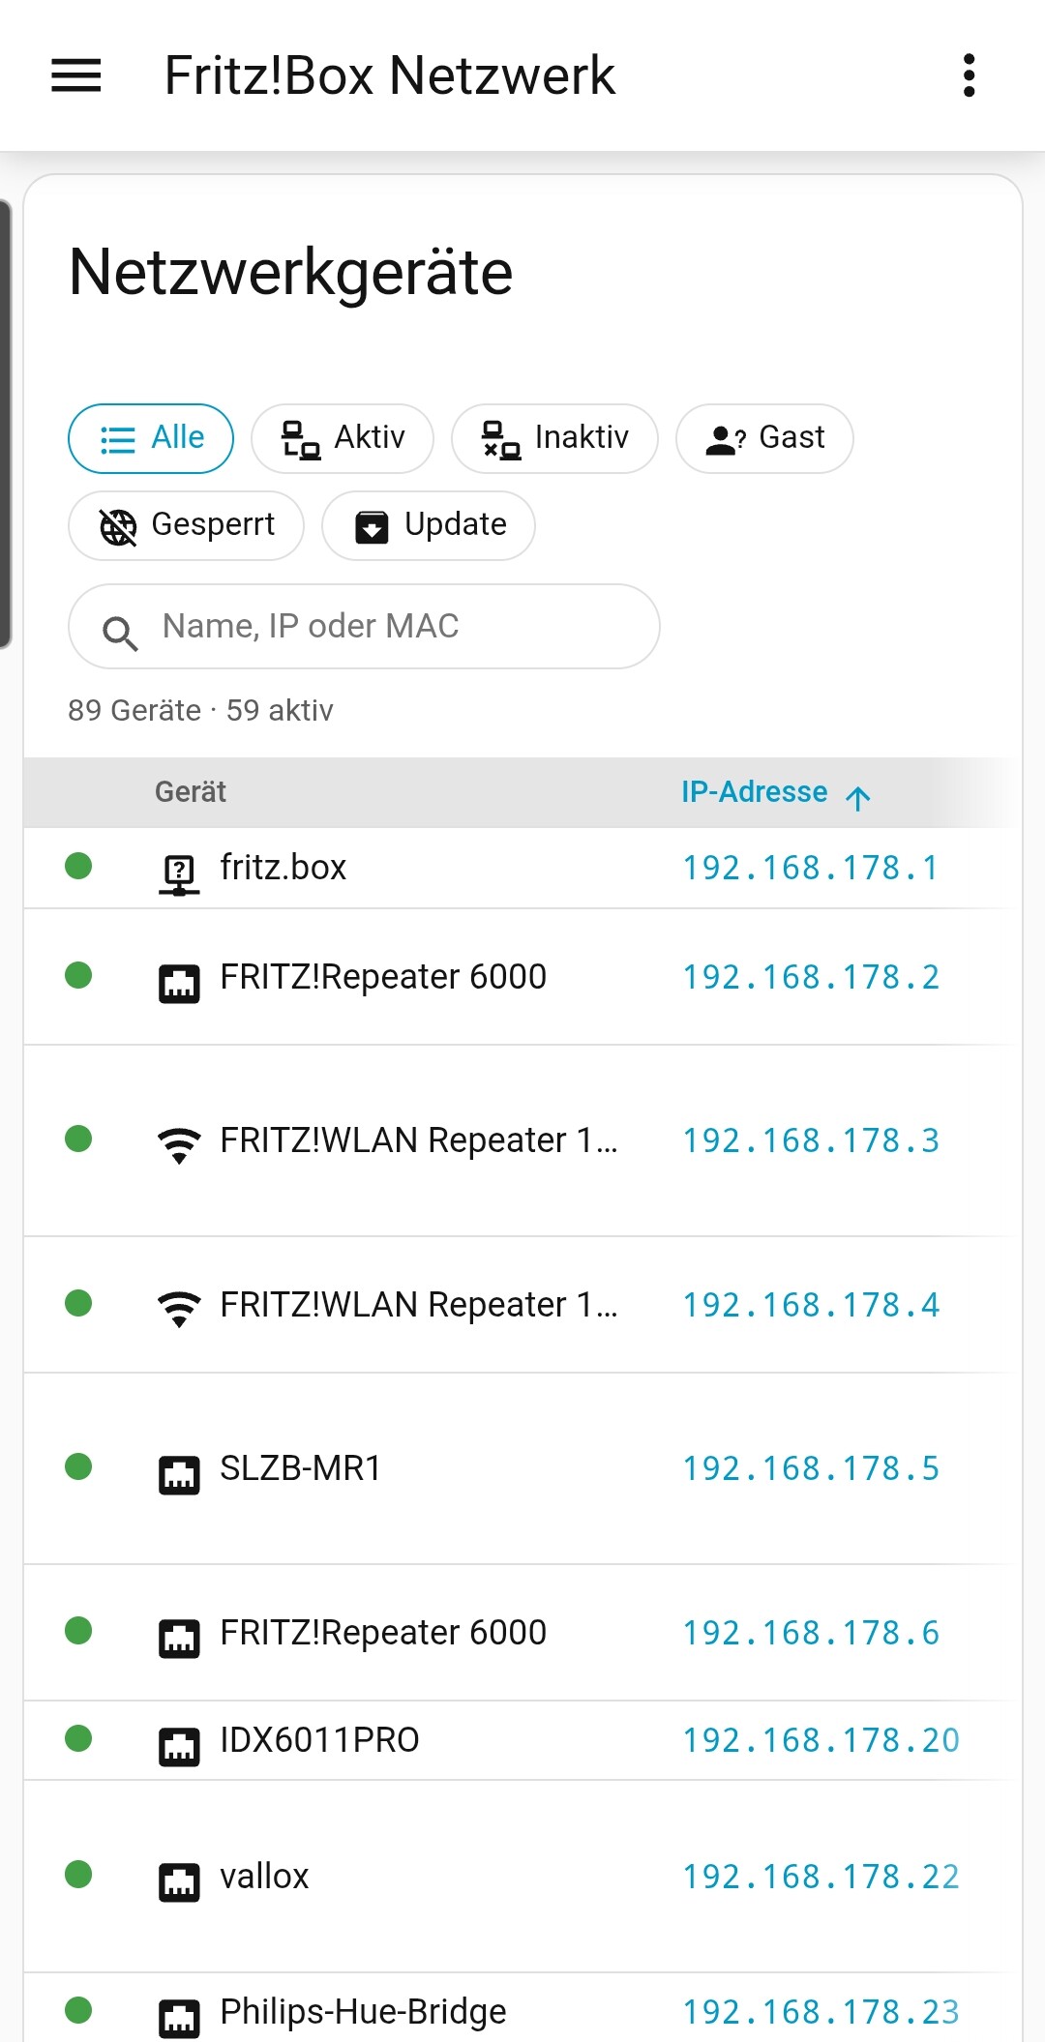Sort by Gerät column header
The width and height of the screenshot is (1045, 2042).
[191, 792]
